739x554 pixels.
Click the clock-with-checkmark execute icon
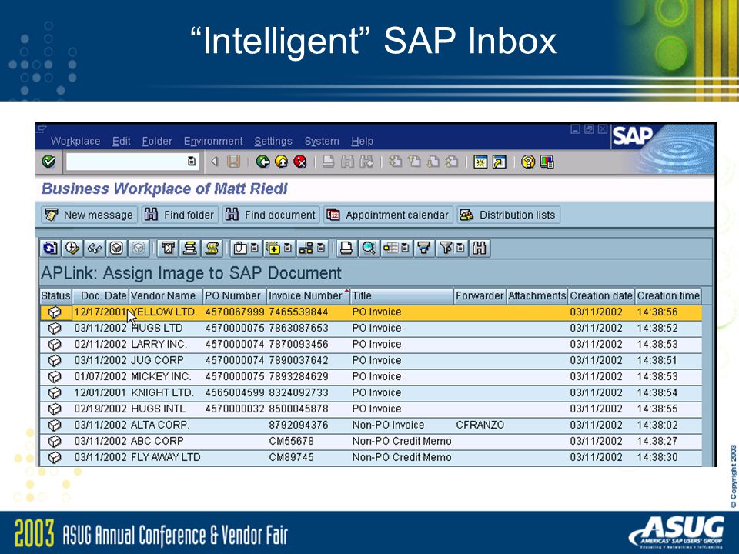click(72, 248)
